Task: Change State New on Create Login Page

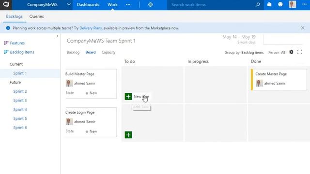Action: click(x=91, y=131)
